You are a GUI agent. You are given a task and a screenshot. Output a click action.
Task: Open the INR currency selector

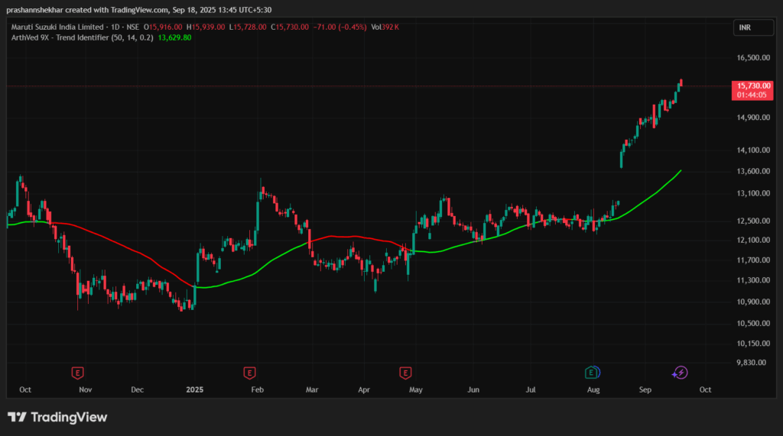[743, 27]
